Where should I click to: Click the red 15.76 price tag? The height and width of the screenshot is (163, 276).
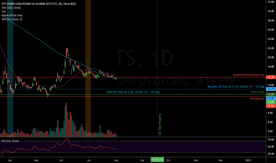point(271,77)
